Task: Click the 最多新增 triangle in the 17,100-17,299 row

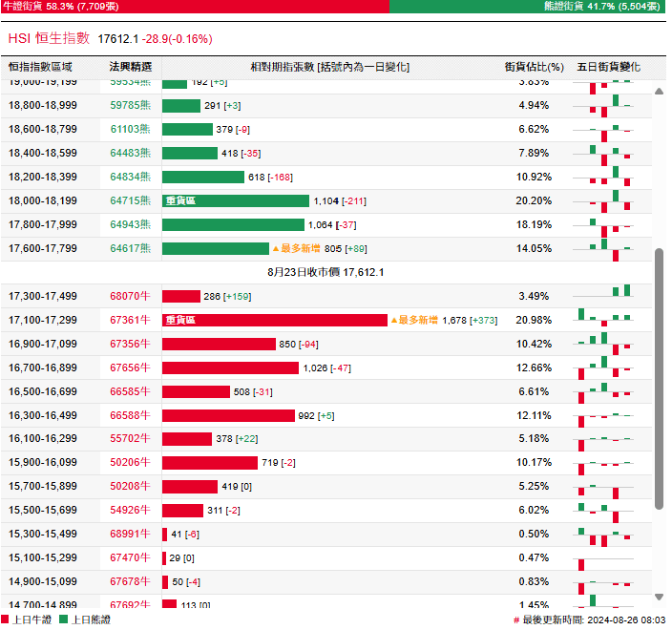Action: pyautogui.click(x=393, y=321)
